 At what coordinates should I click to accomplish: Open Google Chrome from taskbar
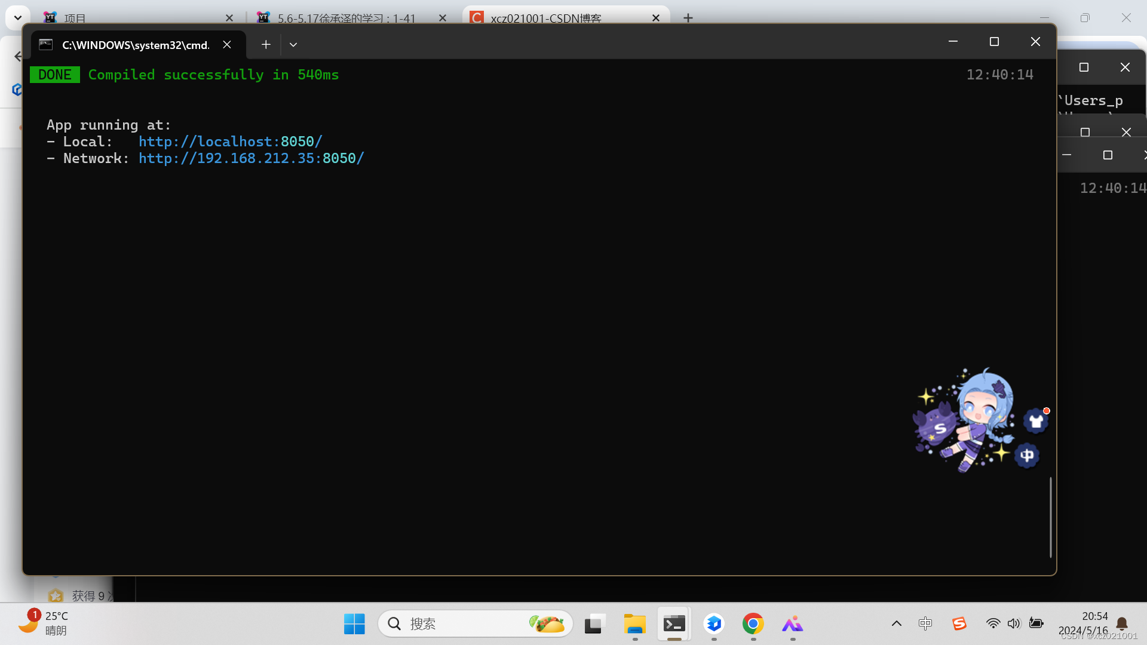[753, 624]
